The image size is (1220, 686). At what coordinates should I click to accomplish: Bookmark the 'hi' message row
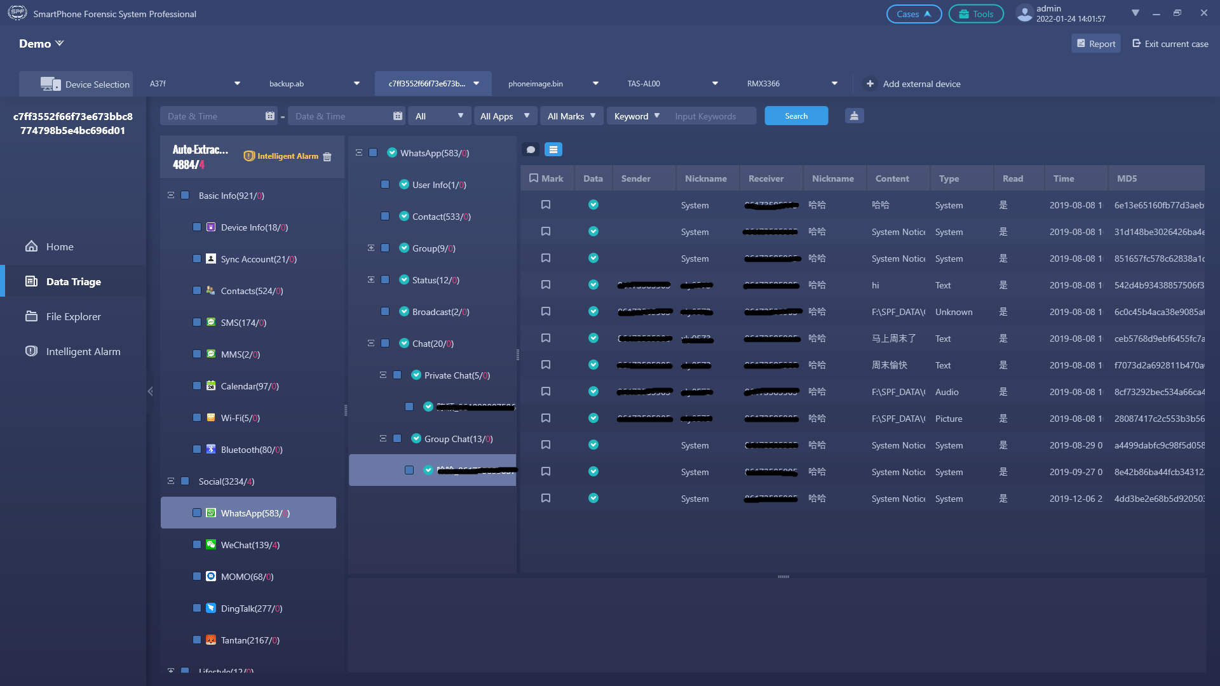546,285
